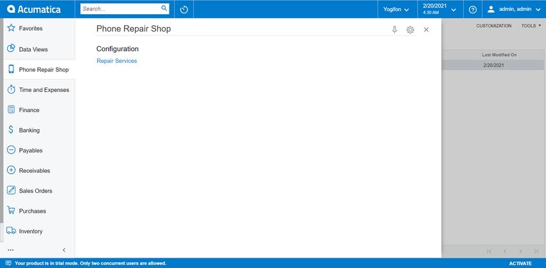Show more menu items via ellipsis
Screen dimensions: 546x268
click(x=11, y=250)
